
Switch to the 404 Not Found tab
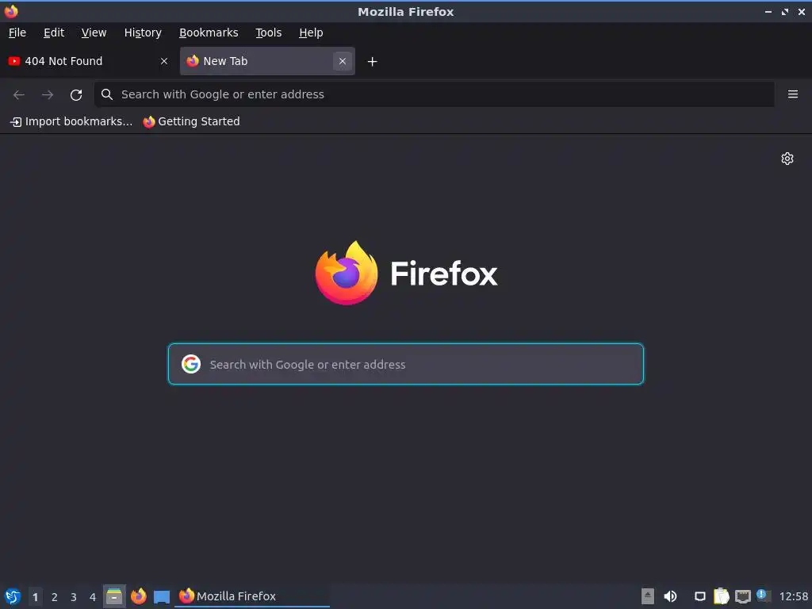pyautogui.click(x=89, y=61)
